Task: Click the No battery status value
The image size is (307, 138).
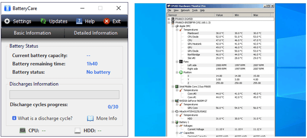Action: [x=98, y=72]
